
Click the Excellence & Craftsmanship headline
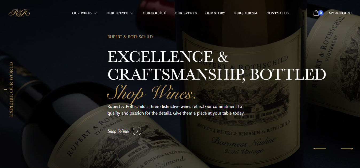point(217,65)
